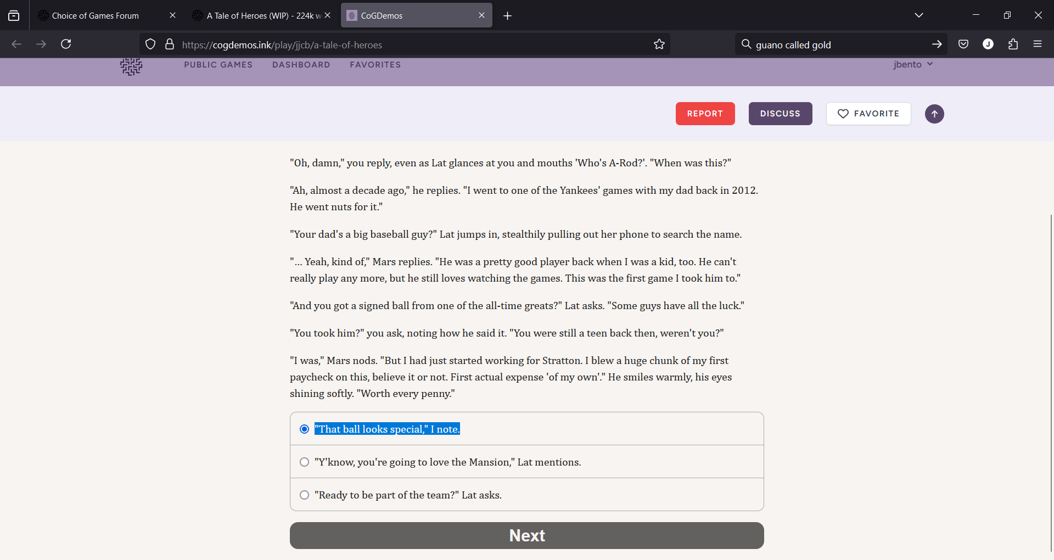Select the "Ready to be part of the team" option
Screen dimensions: 1054x560
[x=527, y=495]
